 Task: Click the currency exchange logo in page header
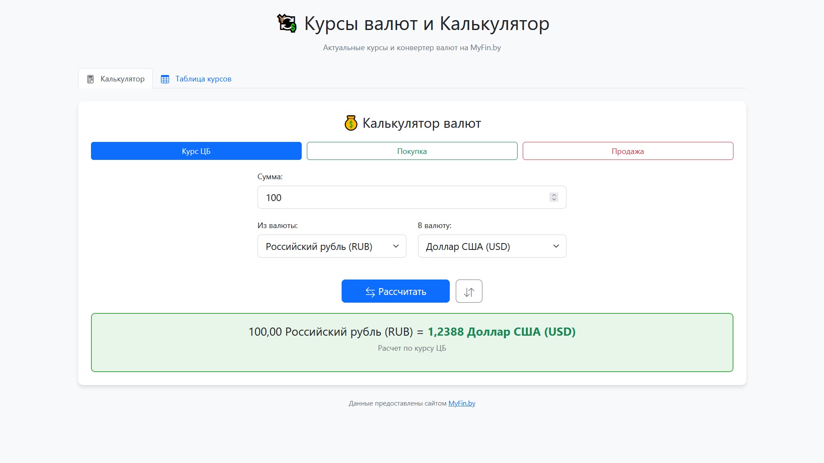coord(287,24)
